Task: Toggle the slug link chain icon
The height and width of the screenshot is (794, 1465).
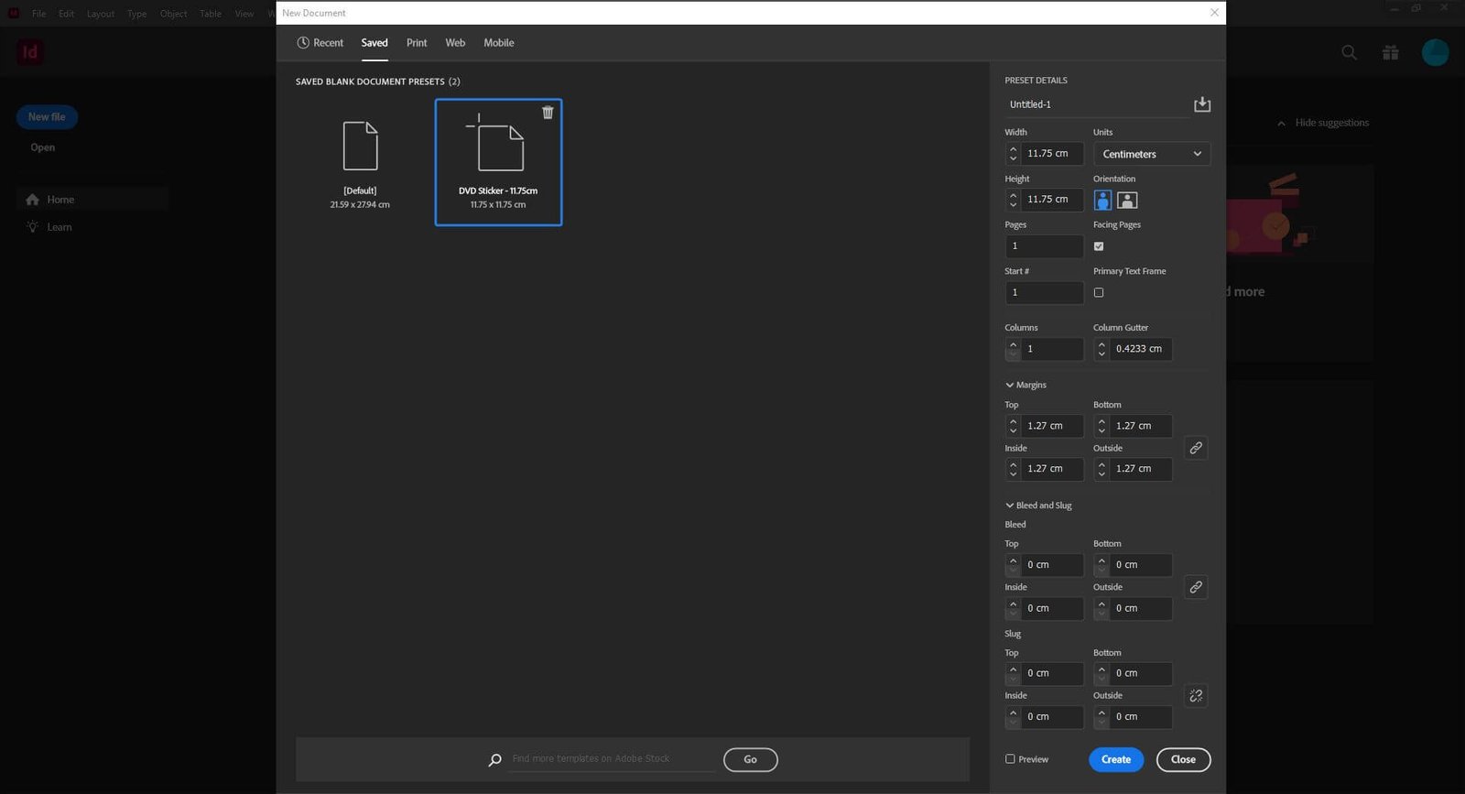Action: click(x=1196, y=696)
